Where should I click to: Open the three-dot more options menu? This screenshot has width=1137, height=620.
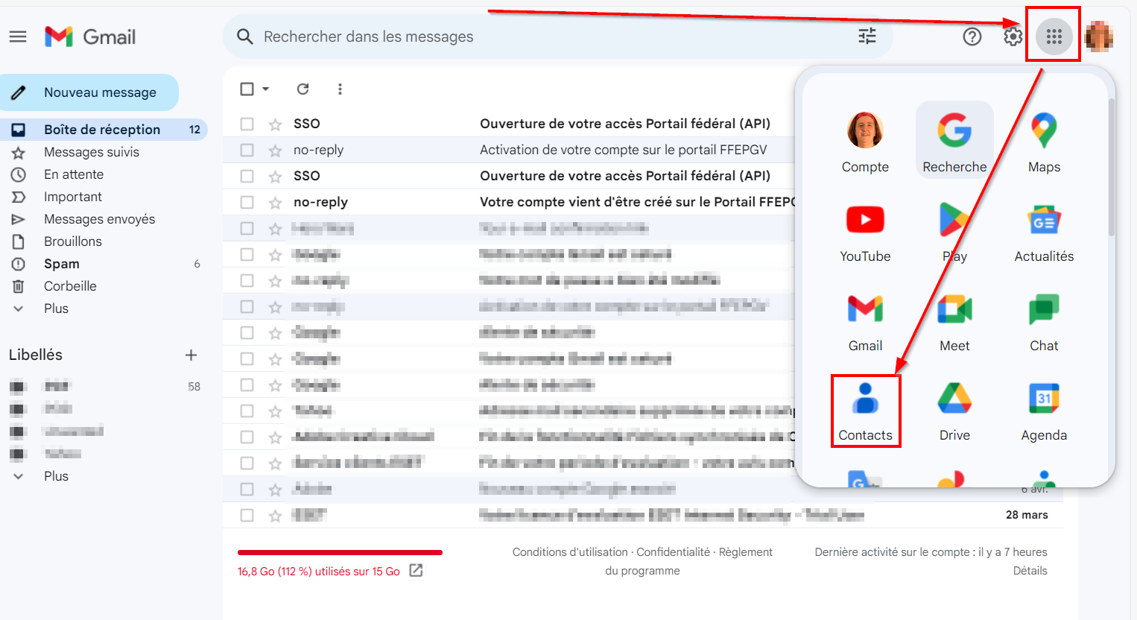point(340,89)
